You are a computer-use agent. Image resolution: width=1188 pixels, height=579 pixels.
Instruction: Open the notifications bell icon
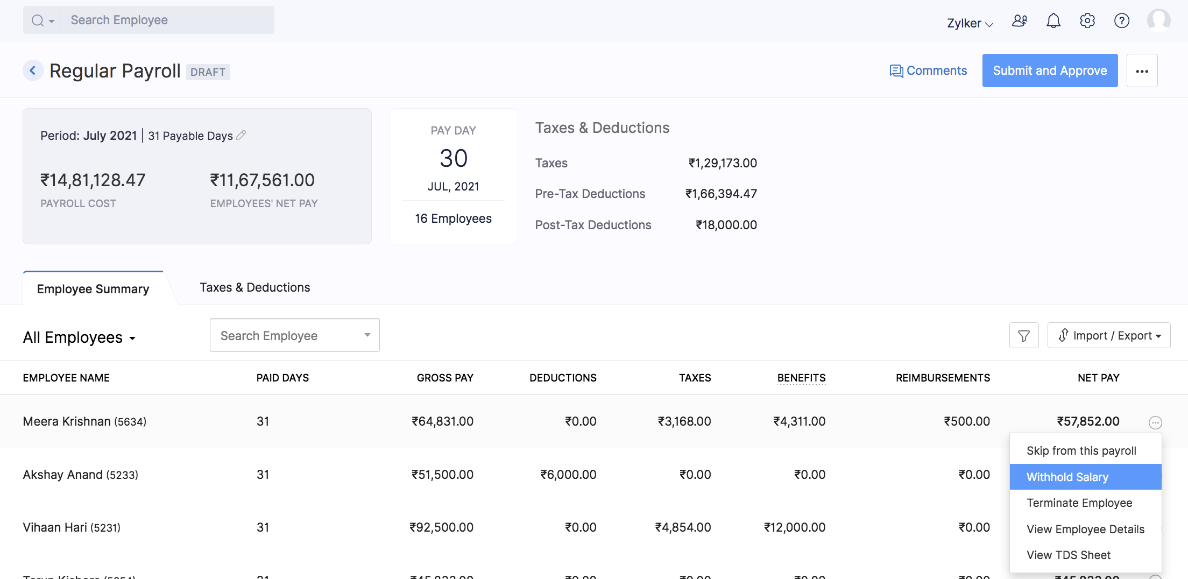pyautogui.click(x=1053, y=21)
